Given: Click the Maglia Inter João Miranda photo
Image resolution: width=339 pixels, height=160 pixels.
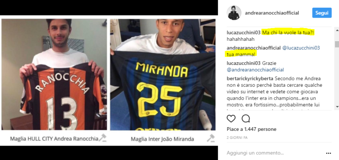Looking at the screenshot, I should click(x=162, y=74).
